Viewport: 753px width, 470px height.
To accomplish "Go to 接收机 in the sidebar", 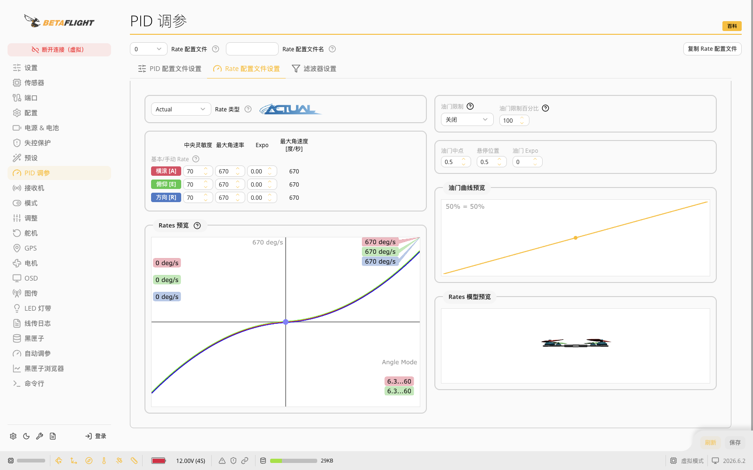I will [x=59, y=188].
